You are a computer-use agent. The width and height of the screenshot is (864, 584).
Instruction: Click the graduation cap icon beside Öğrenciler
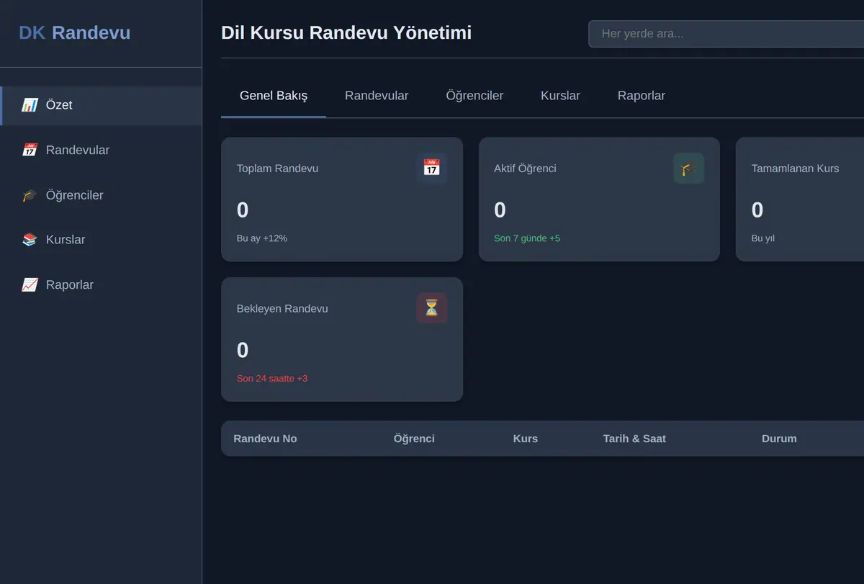click(x=30, y=195)
